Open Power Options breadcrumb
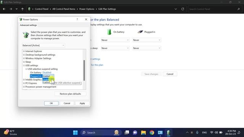This screenshot has width=244, height=137. [x=87, y=9]
